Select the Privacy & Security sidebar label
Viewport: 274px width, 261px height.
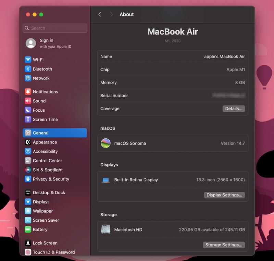coord(51,179)
